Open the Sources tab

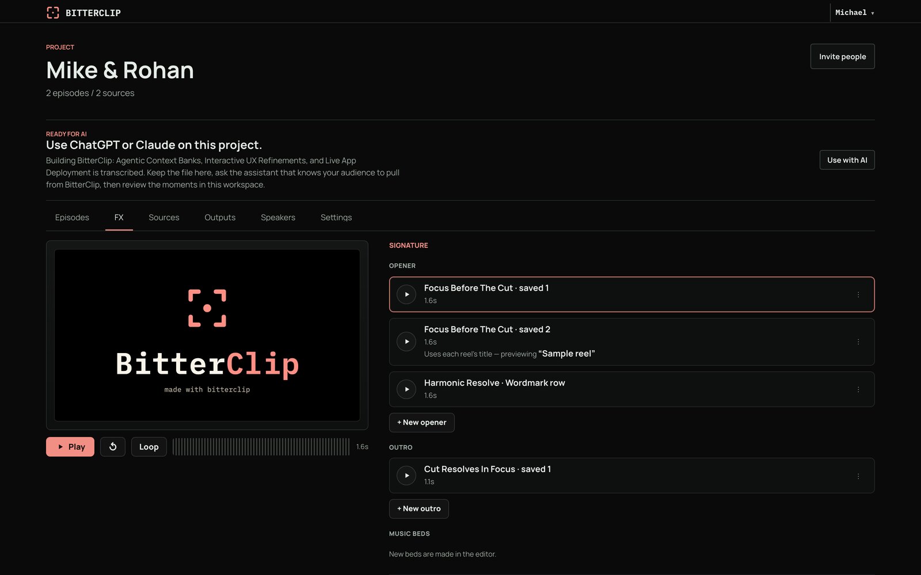pos(164,217)
